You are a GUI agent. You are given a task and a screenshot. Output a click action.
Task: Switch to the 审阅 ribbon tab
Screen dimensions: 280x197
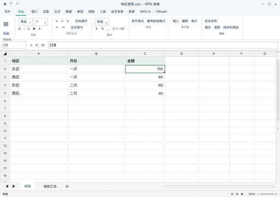(x=80, y=11)
